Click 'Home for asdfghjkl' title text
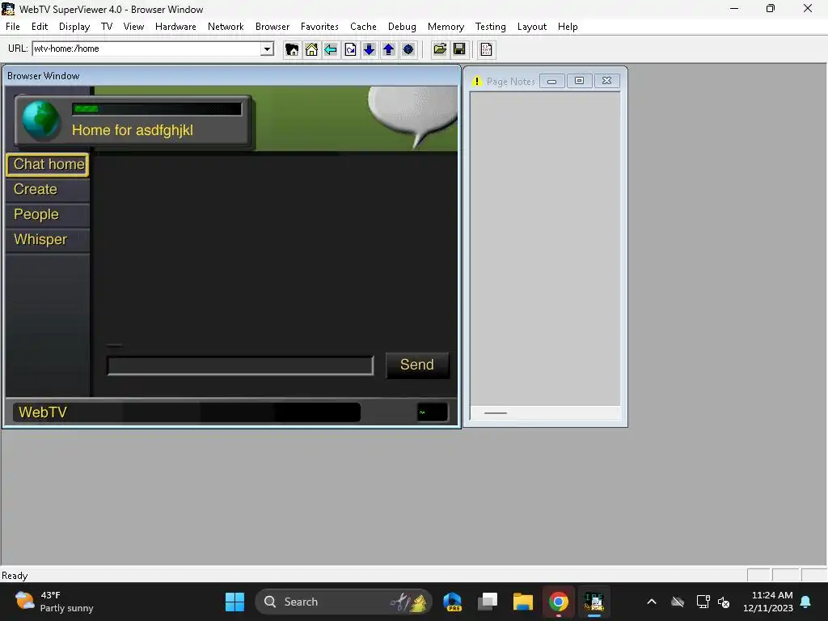The height and width of the screenshot is (621, 828). point(133,130)
